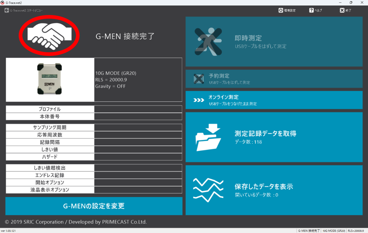Open the ヘルプ help button

click(x=316, y=10)
